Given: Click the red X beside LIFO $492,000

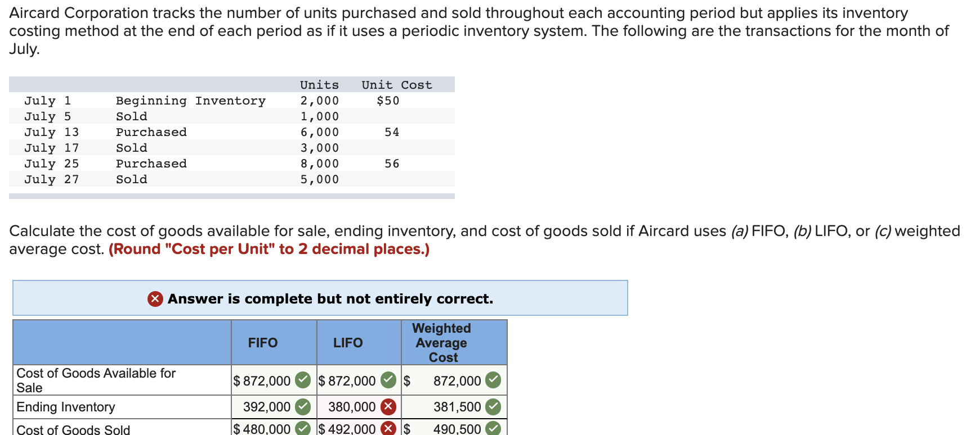Looking at the screenshot, I should [388, 429].
